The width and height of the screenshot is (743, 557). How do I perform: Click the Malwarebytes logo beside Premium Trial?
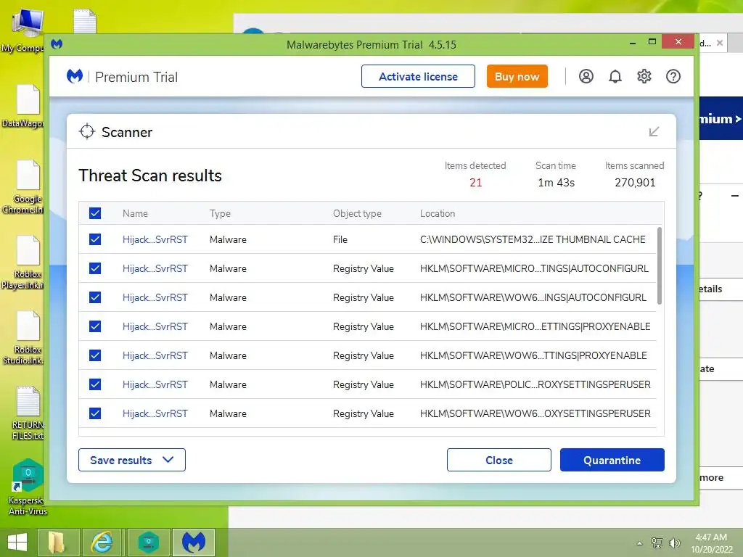(75, 76)
